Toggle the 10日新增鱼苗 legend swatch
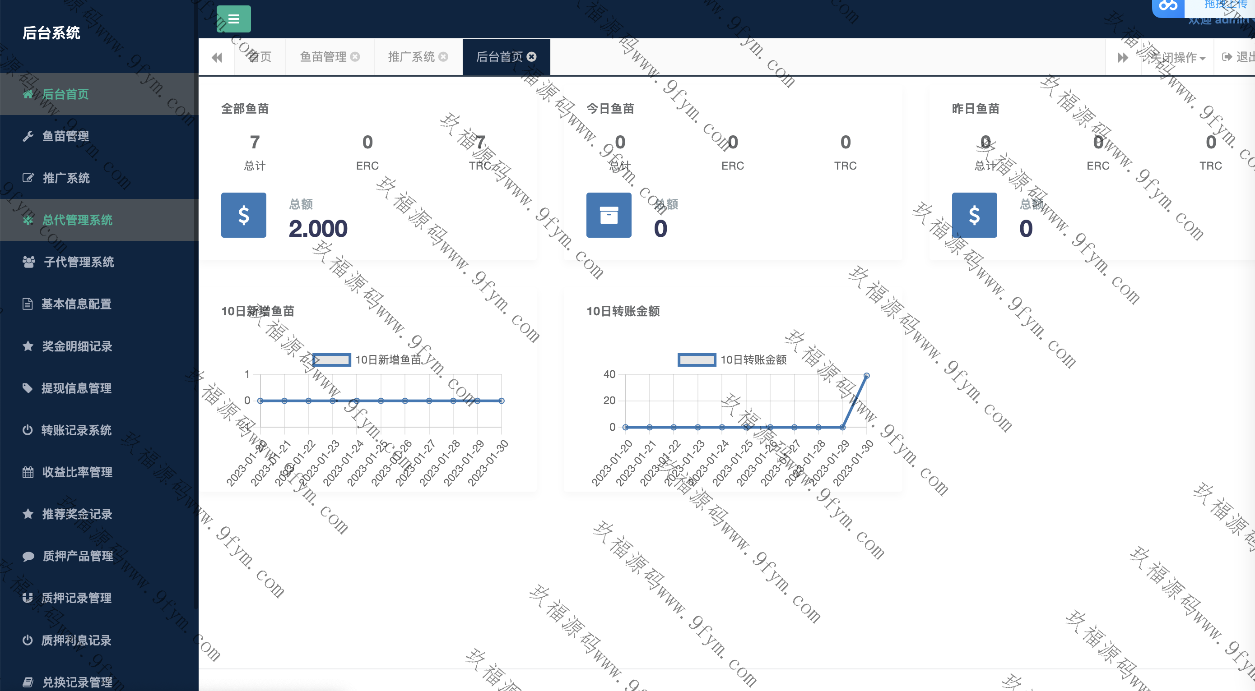1255x691 pixels. coord(332,359)
